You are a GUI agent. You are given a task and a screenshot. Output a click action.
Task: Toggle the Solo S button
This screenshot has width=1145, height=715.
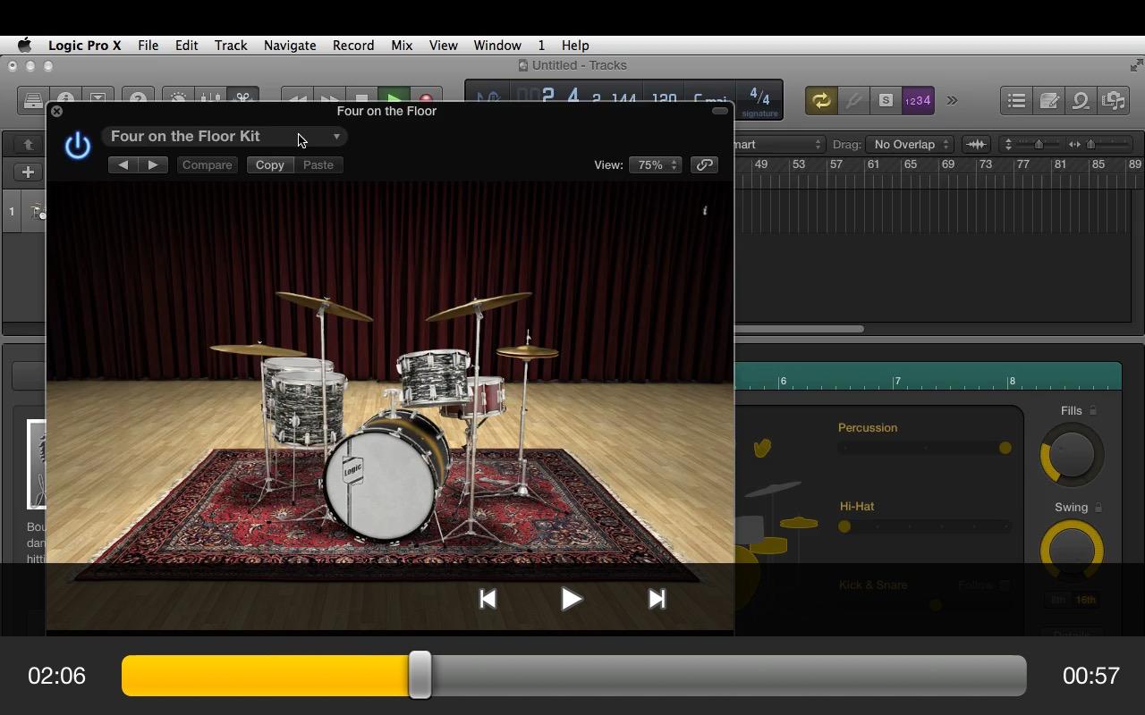[885, 101]
